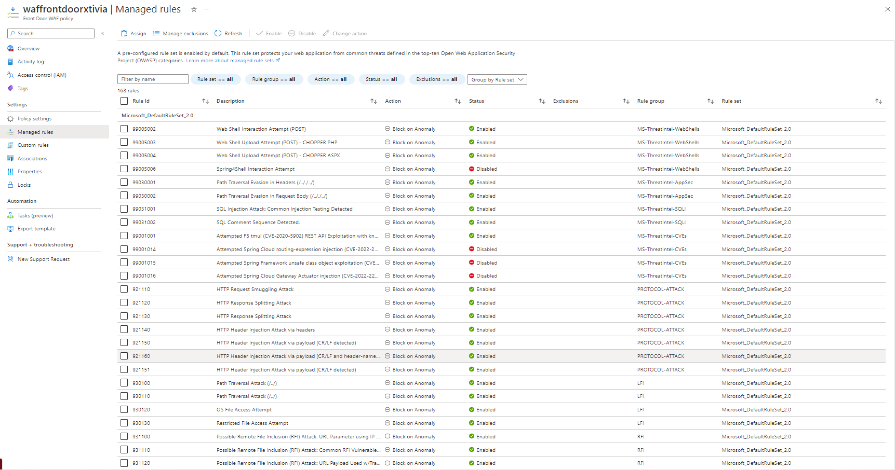Screen dimensions: 895x470
Task: Click the Assign toolbar button
Action: (x=133, y=34)
